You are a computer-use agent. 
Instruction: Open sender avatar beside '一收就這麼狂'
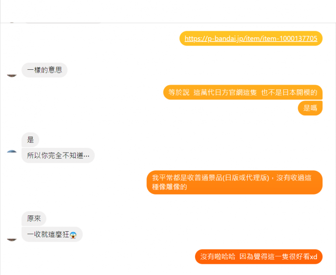pos(12,240)
